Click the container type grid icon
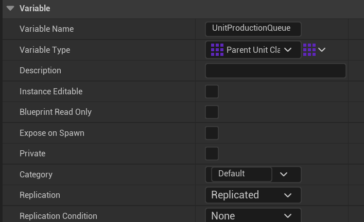The image size is (364, 222). tap(309, 50)
